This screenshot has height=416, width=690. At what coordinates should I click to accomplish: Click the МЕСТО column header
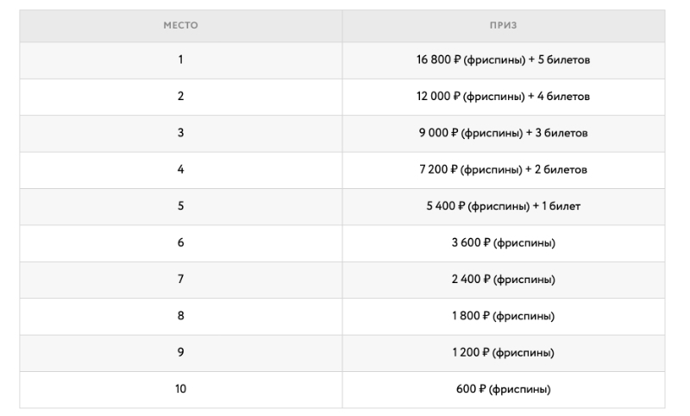tap(180, 26)
